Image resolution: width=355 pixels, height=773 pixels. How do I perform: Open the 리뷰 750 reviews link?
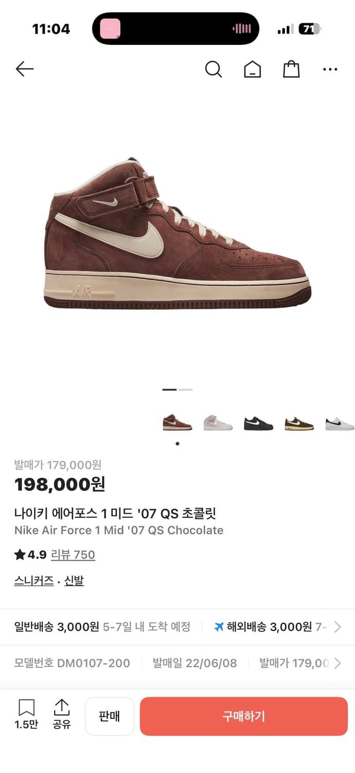pos(73,554)
